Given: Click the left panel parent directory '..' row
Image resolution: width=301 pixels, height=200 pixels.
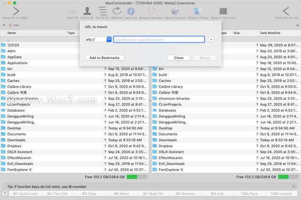Looking at the screenshot, I should [40, 39].
